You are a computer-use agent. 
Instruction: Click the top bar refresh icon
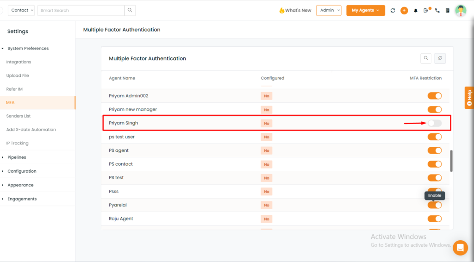pos(393,11)
